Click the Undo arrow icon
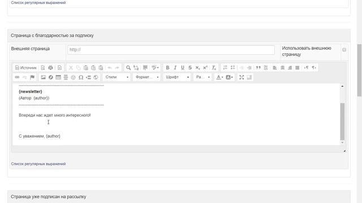 tap(110, 68)
